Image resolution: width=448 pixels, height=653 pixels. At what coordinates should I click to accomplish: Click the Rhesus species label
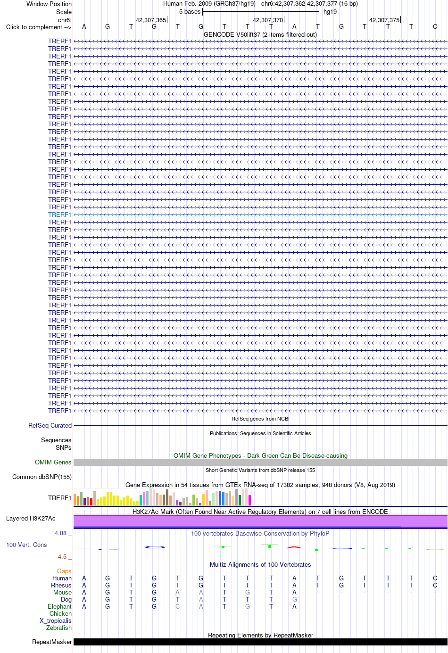click(x=61, y=585)
